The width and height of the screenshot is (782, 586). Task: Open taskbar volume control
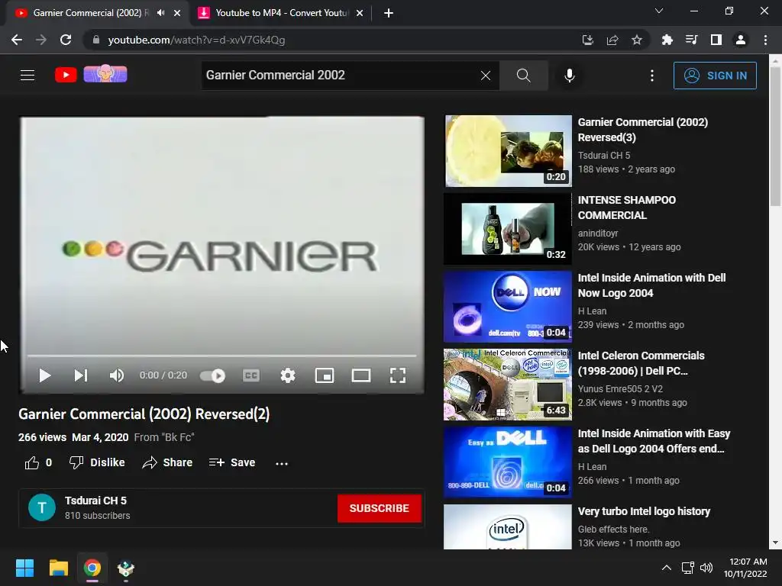(706, 568)
